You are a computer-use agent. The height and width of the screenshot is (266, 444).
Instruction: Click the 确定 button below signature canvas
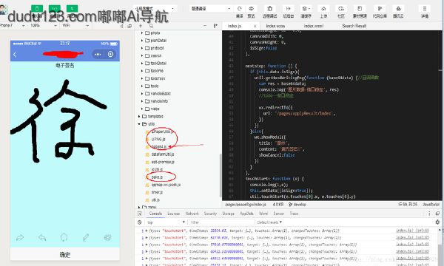(65, 254)
